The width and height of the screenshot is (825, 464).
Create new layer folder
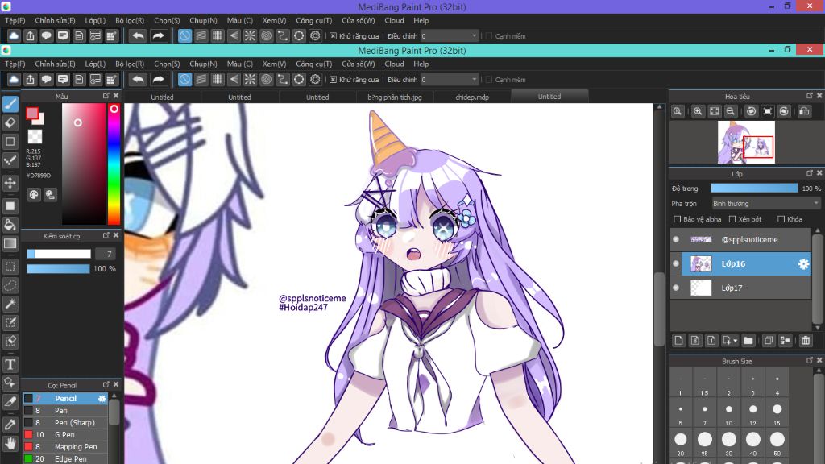point(748,341)
